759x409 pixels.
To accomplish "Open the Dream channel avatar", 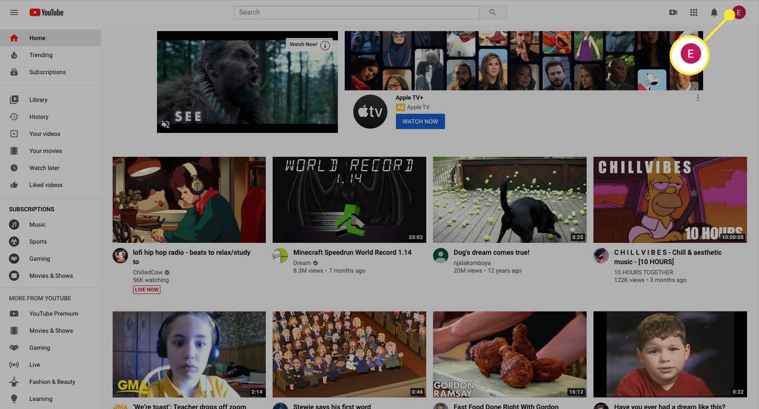I will [x=280, y=256].
